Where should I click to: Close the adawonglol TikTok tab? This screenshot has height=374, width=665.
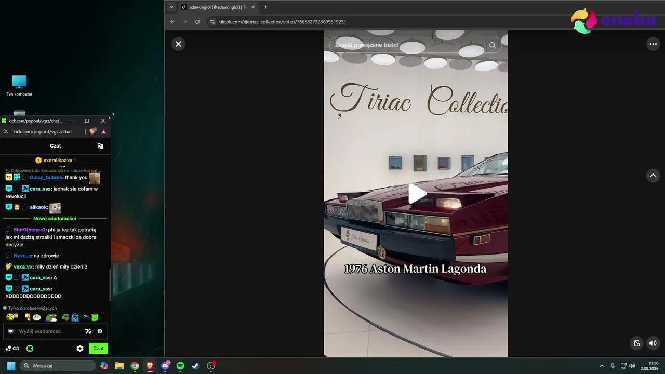point(253,7)
